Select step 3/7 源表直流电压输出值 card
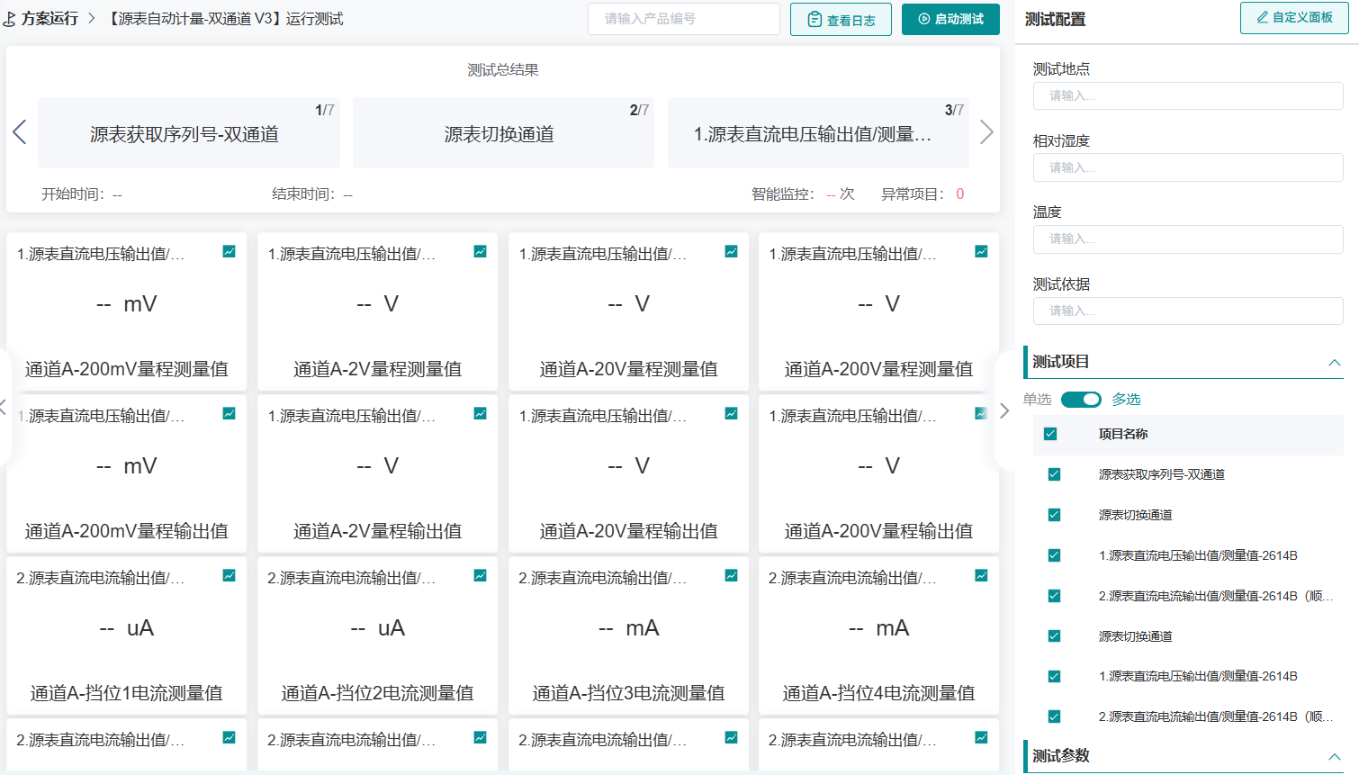The height and width of the screenshot is (775, 1359). point(818,132)
